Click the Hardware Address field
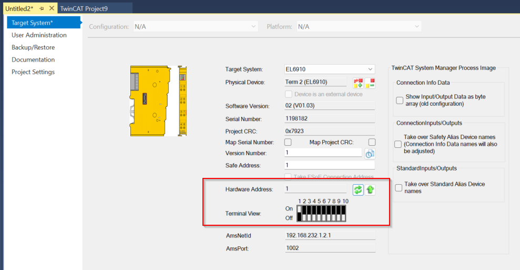Image resolution: width=520 pixels, height=270 pixels. pos(315,188)
